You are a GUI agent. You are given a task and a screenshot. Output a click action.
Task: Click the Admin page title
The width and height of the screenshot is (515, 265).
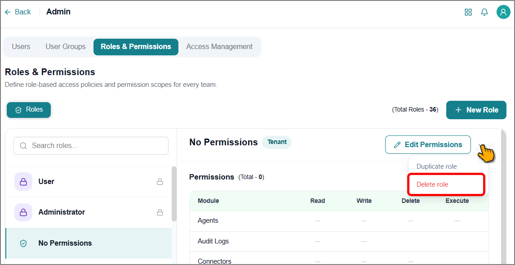(x=58, y=12)
